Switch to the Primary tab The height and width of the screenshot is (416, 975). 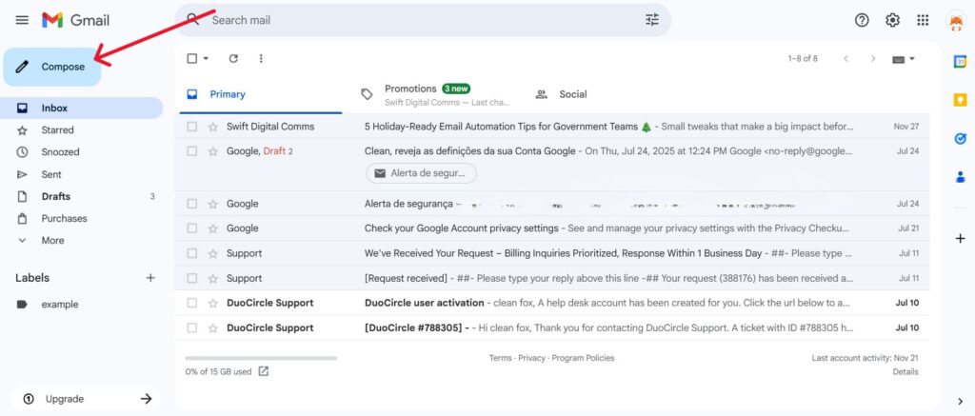point(261,94)
